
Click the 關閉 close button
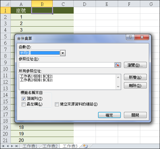pos(135,115)
